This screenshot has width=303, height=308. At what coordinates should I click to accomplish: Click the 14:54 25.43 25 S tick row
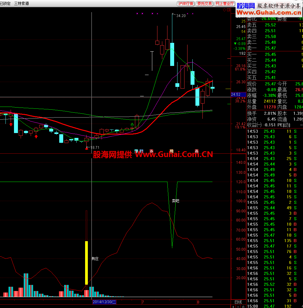275,159
